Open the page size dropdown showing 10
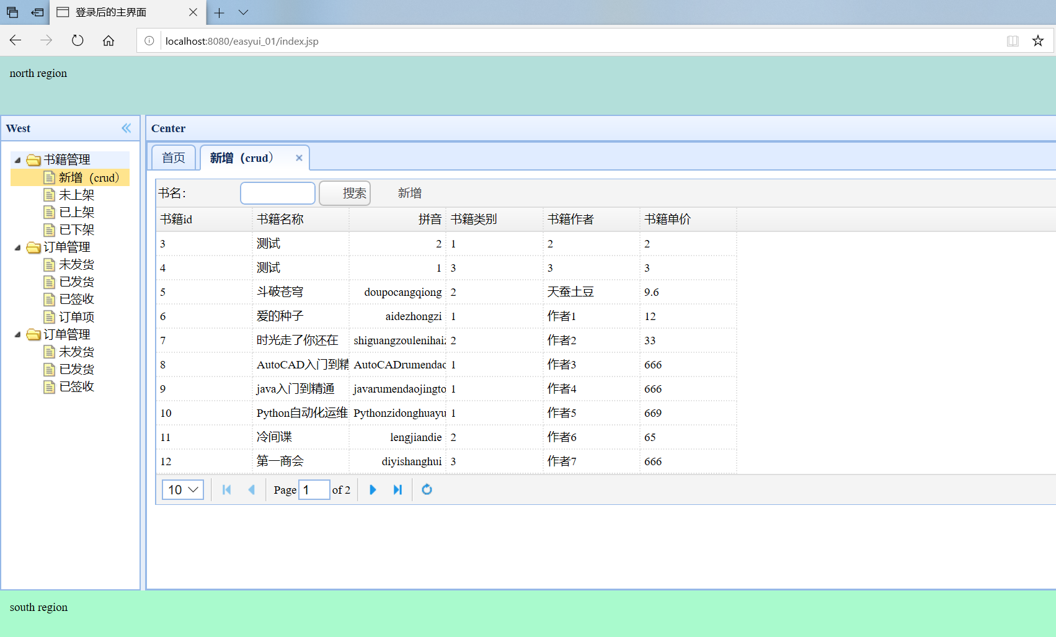Viewport: 1056px width, 637px height. click(x=183, y=490)
